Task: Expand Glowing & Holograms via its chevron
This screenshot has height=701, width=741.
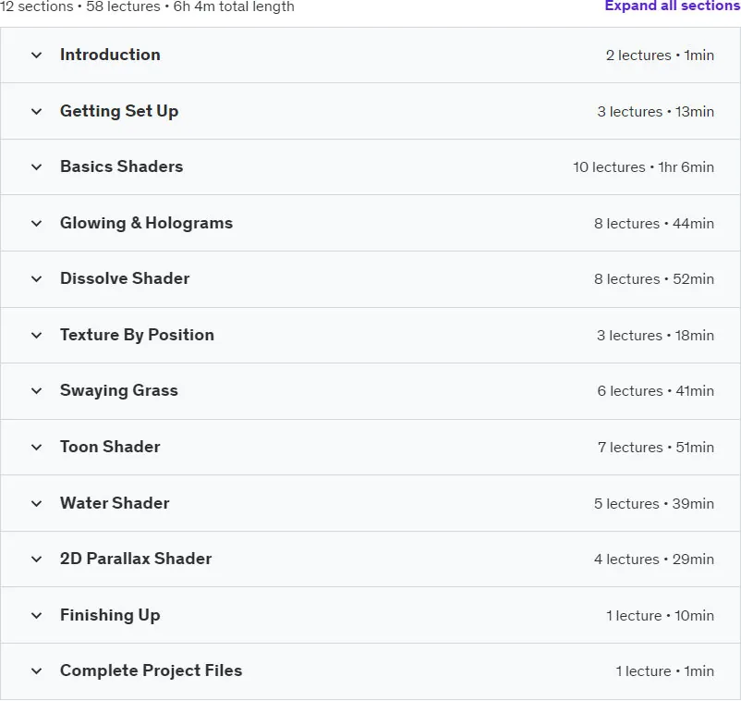Action: (x=36, y=223)
